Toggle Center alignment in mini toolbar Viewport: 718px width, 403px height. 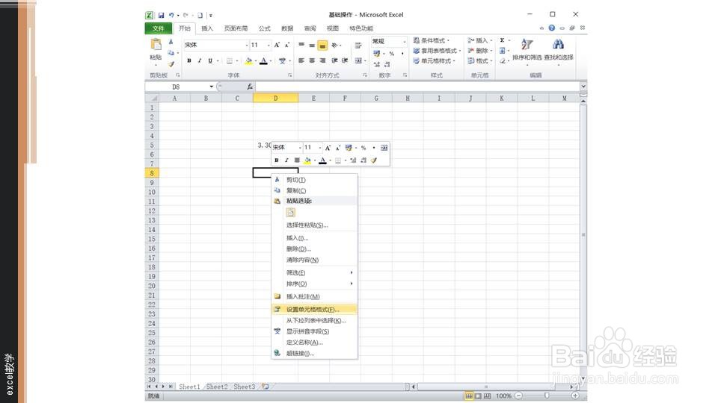[297, 160]
